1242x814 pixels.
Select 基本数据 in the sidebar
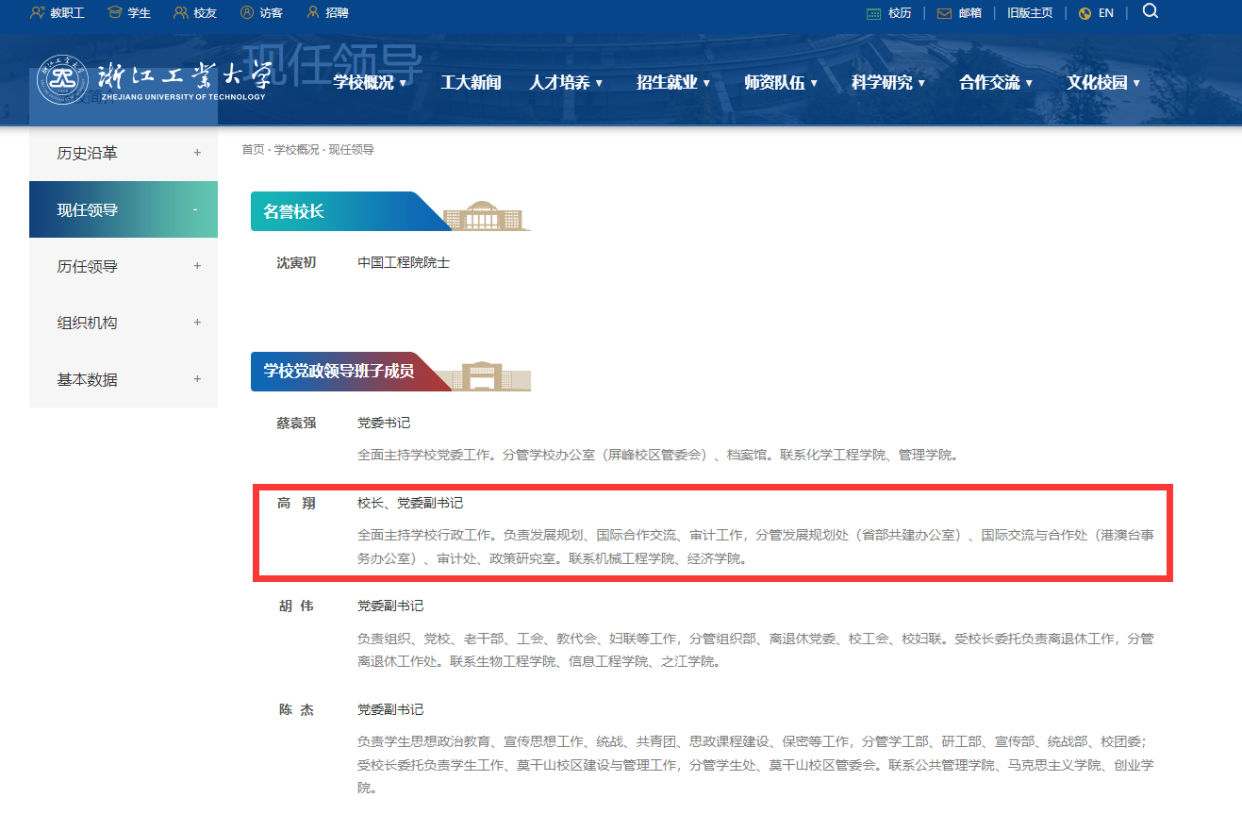coord(88,379)
